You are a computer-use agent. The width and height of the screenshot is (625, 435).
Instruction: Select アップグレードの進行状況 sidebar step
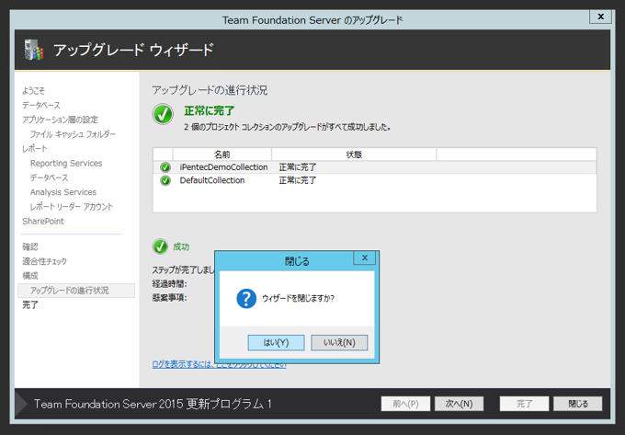coord(76,291)
